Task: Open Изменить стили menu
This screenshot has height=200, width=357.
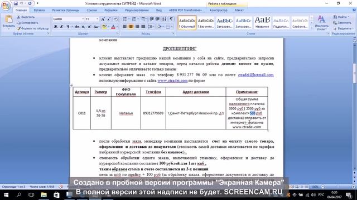Action: (321, 23)
